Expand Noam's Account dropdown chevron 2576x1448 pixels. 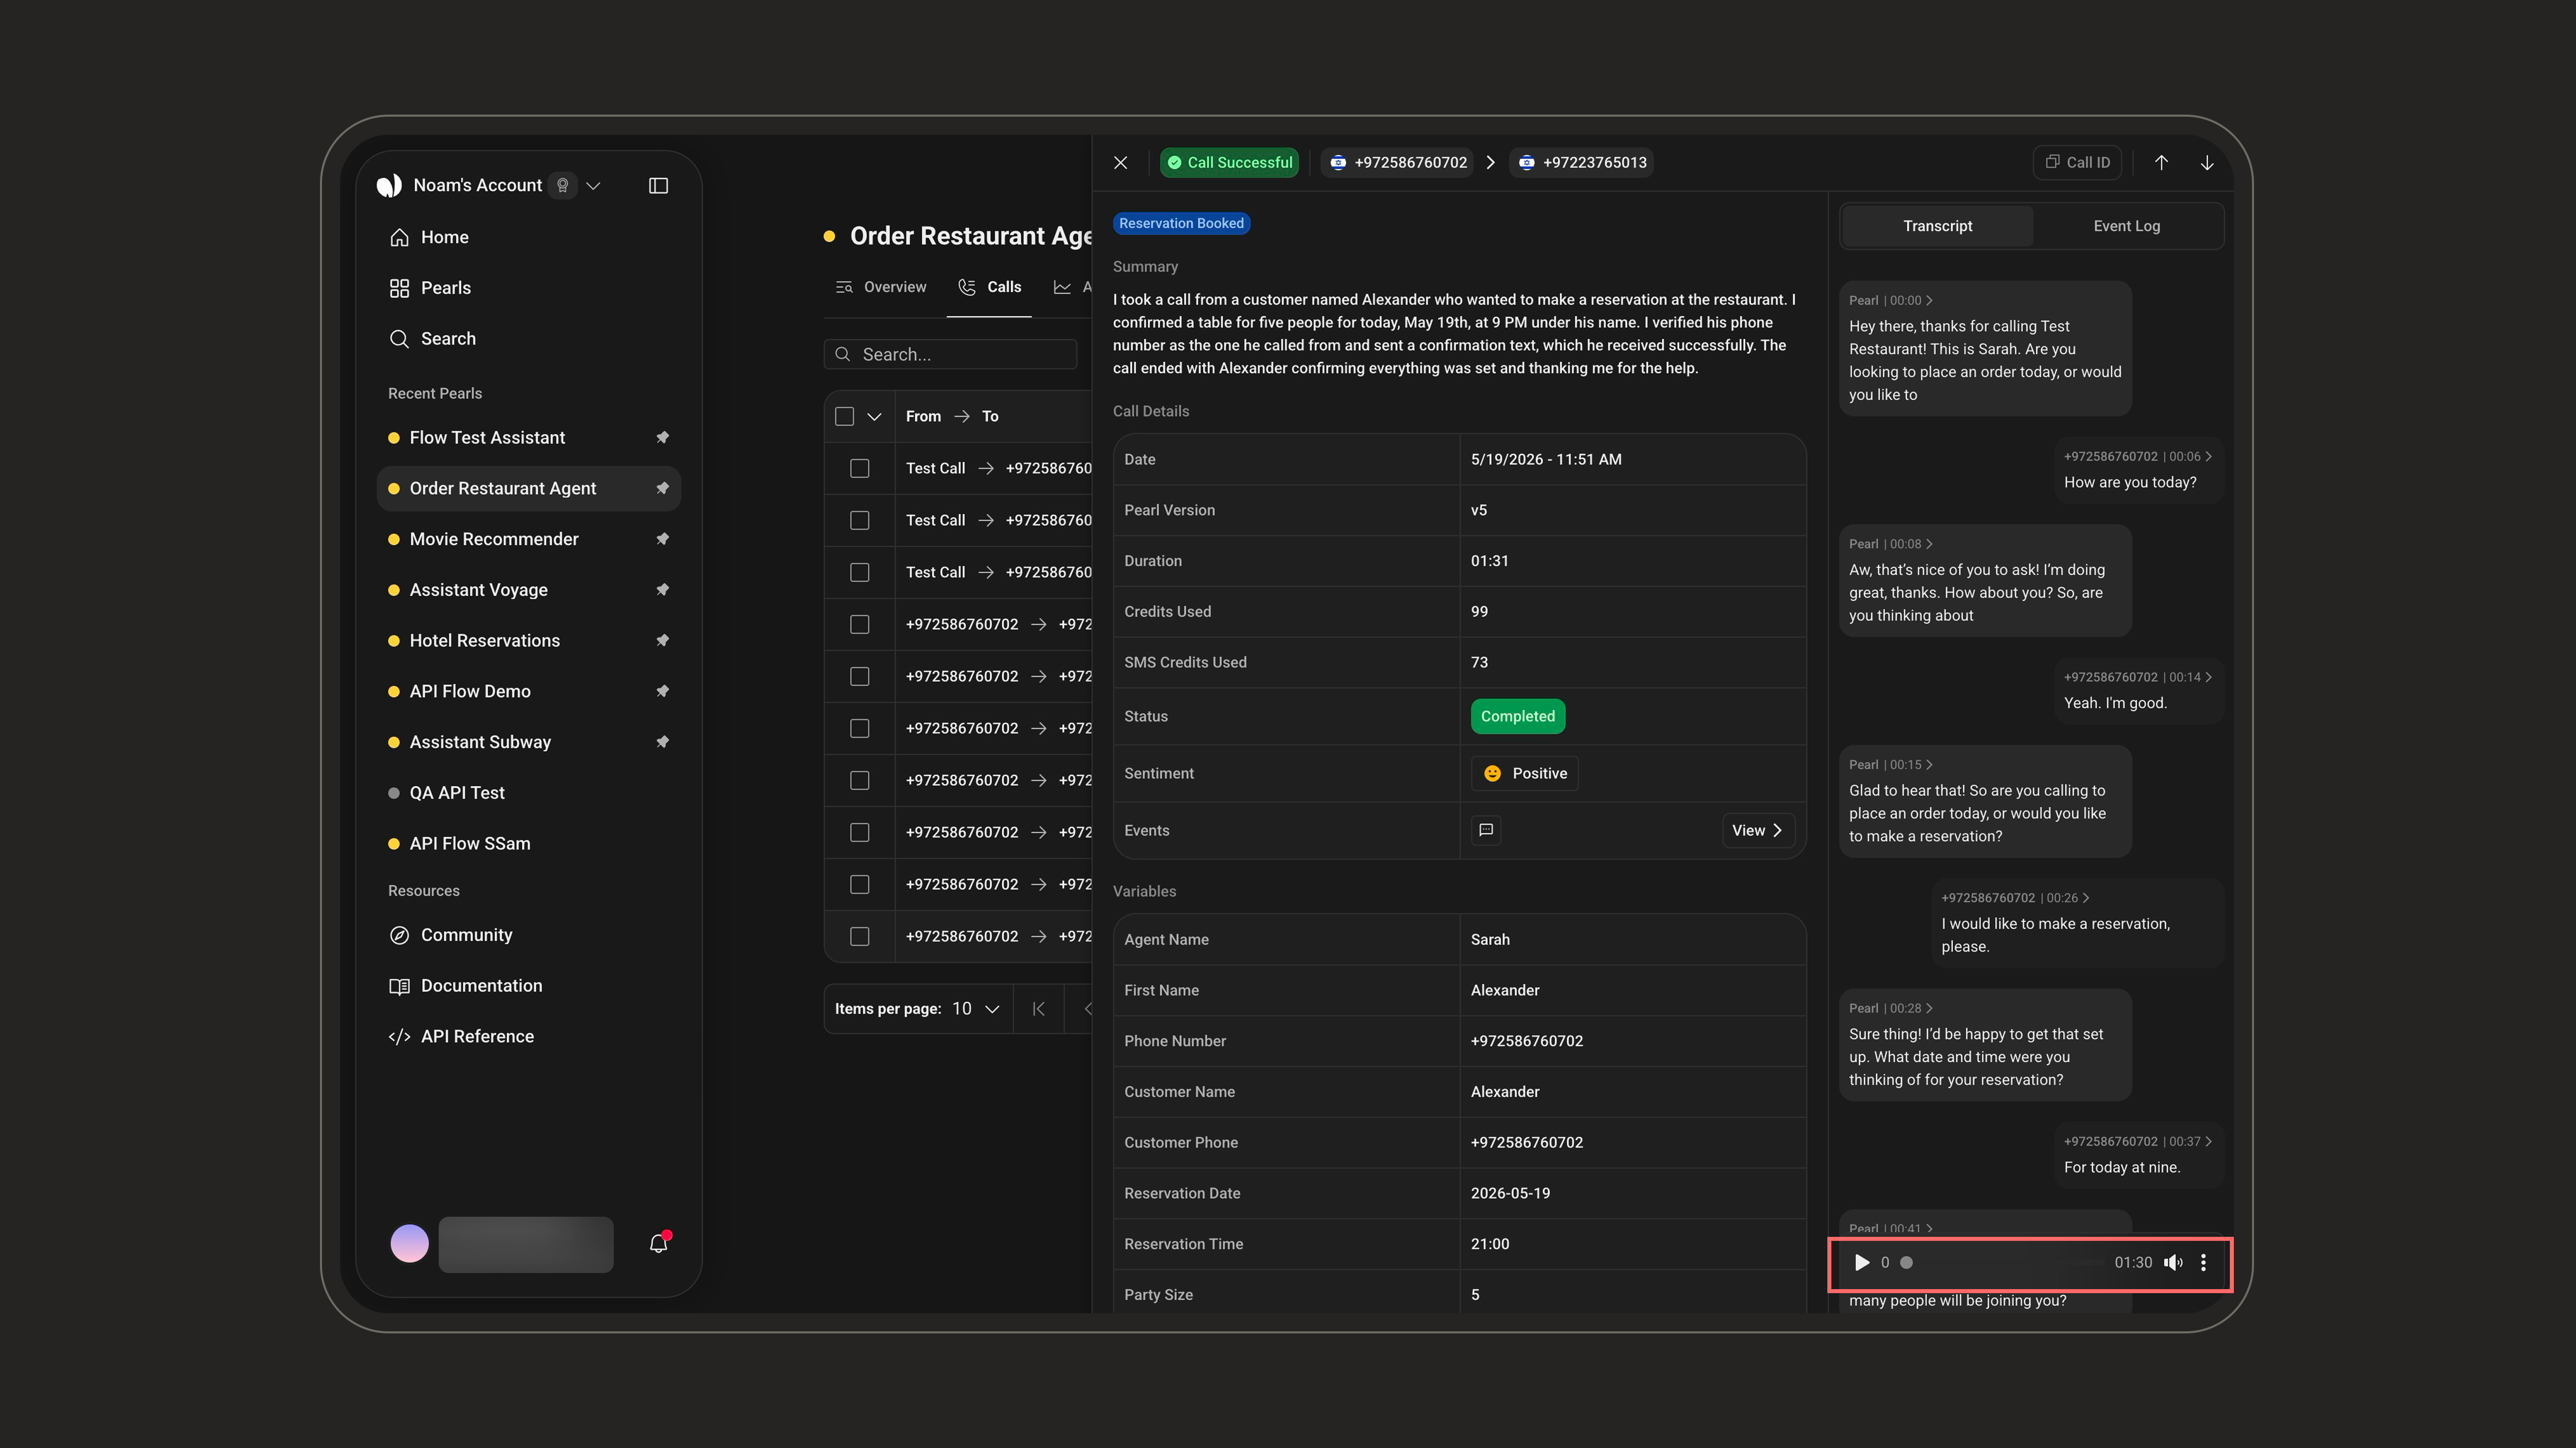593,185
